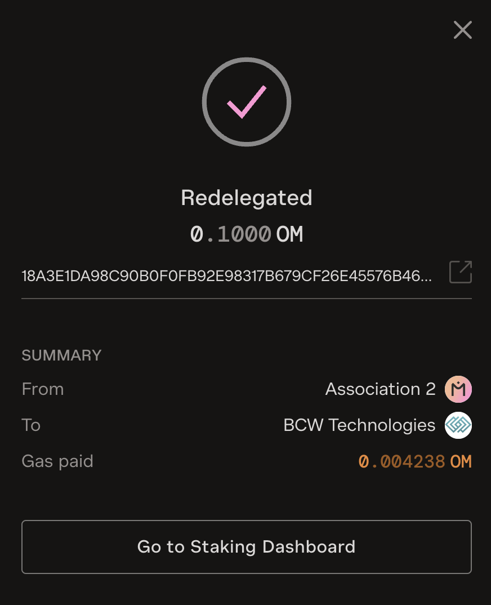The width and height of the screenshot is (491, 605).
Task: Go to Staking Dashboard
Action: click(x=246, y=547)
